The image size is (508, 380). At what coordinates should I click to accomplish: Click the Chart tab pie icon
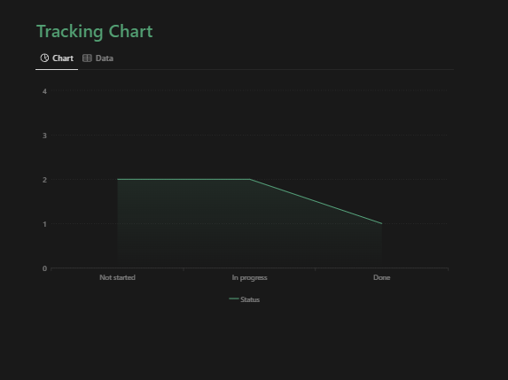44,58
